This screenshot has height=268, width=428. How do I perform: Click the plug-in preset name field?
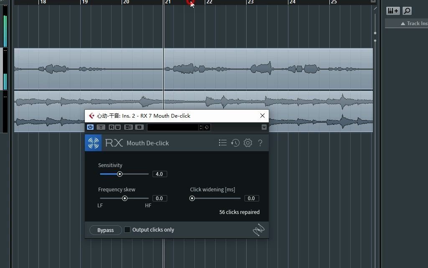click(x=173, y=127)
